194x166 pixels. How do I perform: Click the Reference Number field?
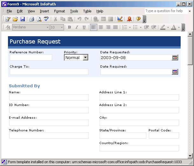[x=31, y=57]
